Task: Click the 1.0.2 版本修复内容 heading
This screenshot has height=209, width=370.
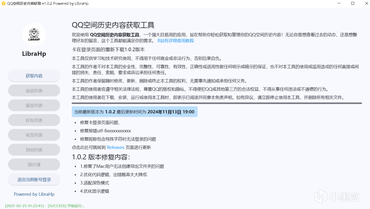Action: [101, 157]
